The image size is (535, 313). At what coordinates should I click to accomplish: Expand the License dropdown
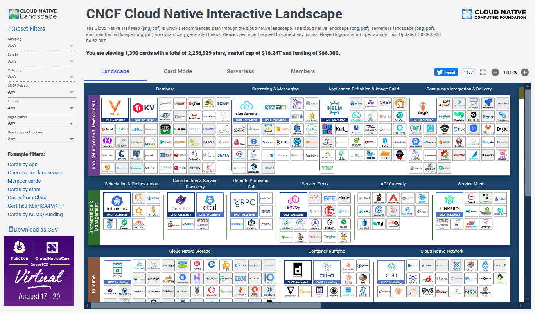41,108
